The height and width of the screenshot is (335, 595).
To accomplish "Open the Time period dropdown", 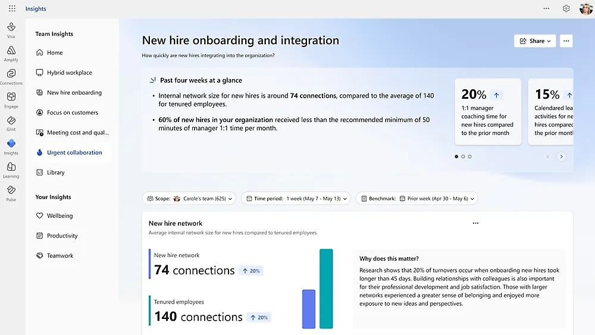I will pyautogui.click(x=296, y=198).
